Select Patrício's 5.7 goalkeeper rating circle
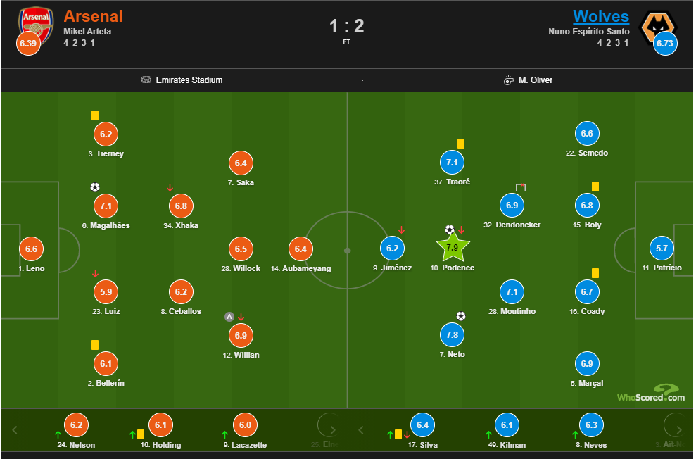The image size is (696, 459). [662, 248]
